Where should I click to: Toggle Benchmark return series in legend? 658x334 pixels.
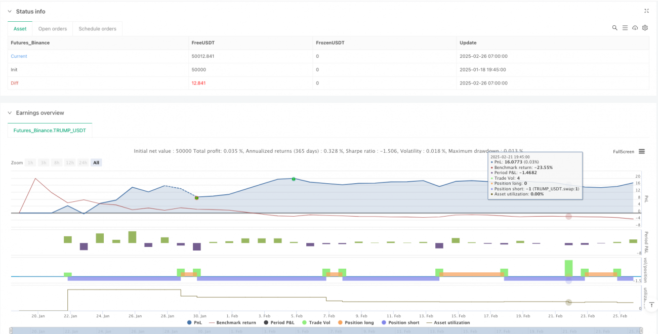tap(232, 322)
